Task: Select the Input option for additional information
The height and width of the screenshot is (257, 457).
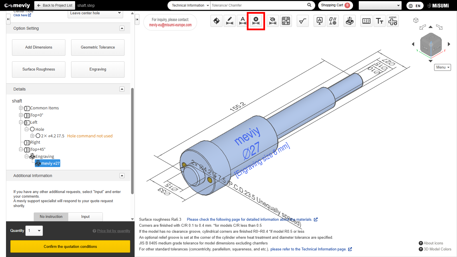Action: coord(85,217)
